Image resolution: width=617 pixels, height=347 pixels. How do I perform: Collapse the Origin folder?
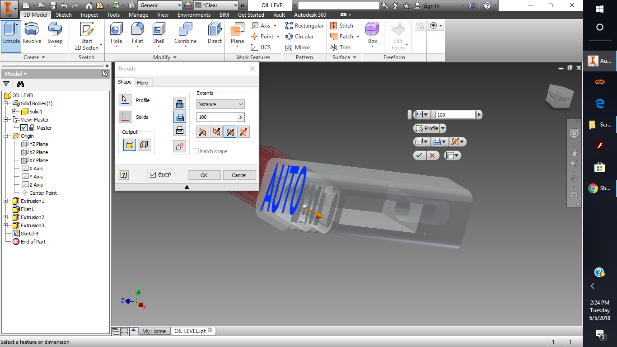click(x=6, y=136)
